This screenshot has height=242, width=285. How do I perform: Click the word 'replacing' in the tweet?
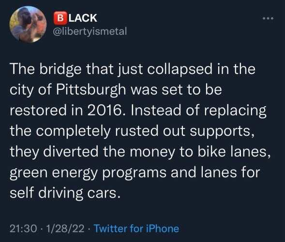coord(235,111)
